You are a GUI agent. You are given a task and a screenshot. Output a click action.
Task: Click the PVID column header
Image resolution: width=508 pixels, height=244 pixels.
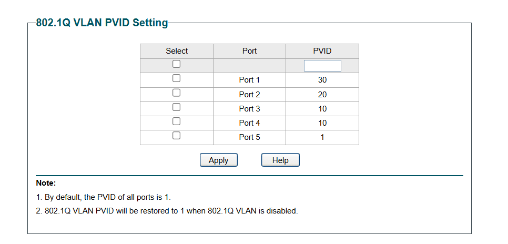322,51
